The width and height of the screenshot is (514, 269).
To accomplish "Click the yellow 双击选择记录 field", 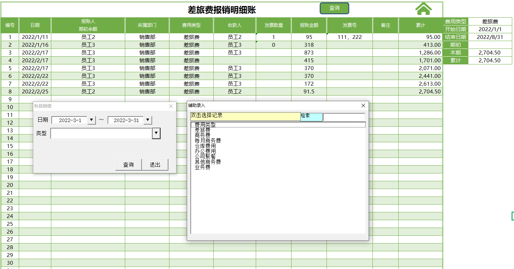I will [246, 116].
